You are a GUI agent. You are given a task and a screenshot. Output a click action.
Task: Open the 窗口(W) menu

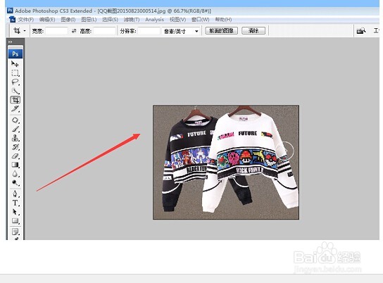[200, 20]
